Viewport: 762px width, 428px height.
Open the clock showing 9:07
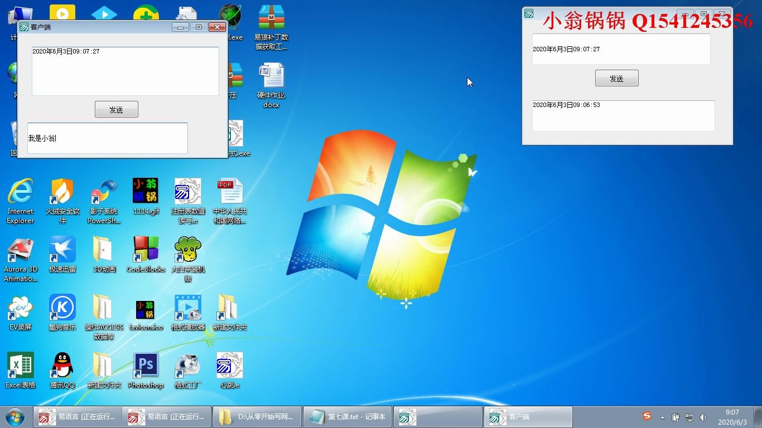click(732, 417)
